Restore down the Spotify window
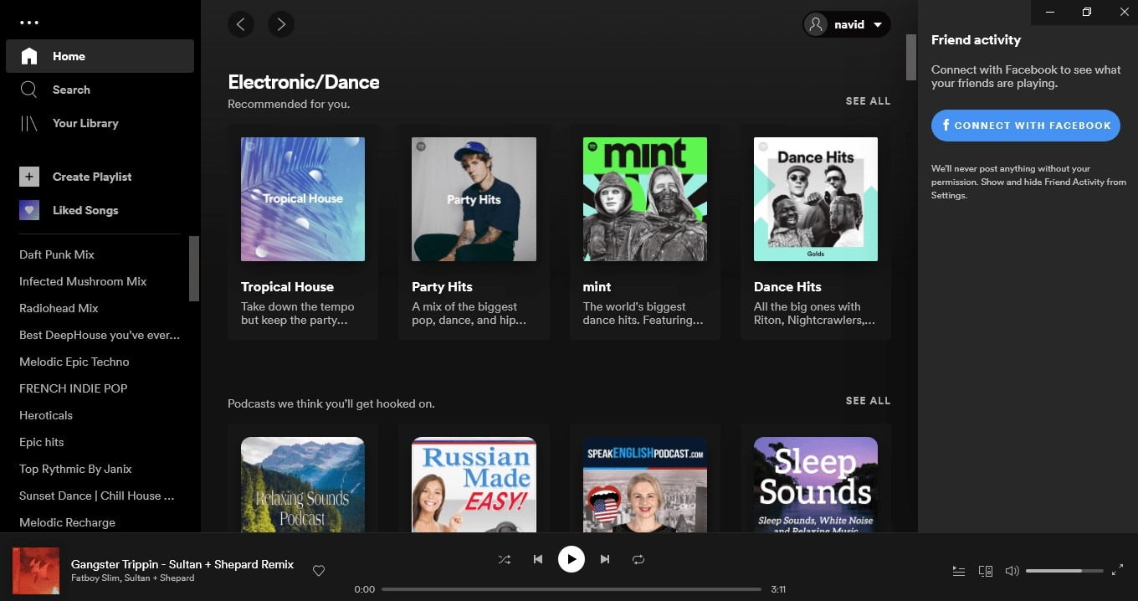 pos(1087,12)
